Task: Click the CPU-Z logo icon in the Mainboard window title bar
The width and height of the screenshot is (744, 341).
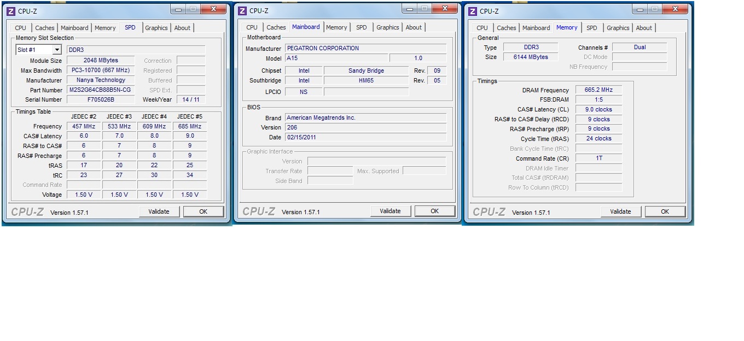Action: pyautogui.click(x=242, y=10)
